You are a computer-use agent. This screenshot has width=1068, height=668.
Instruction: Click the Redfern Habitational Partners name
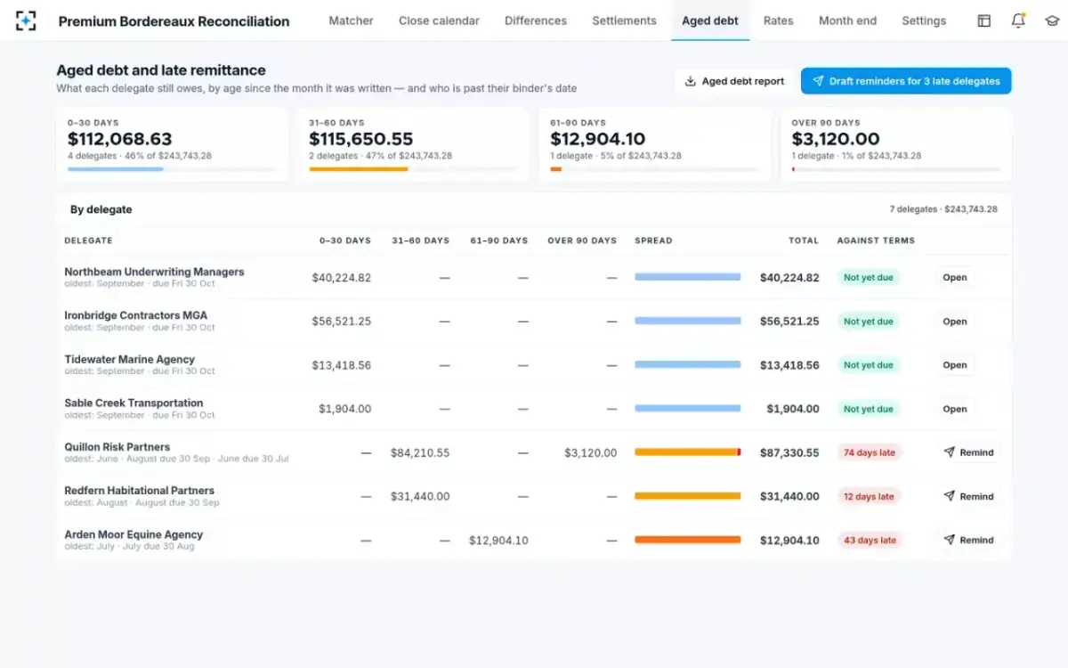pos(140,491)
